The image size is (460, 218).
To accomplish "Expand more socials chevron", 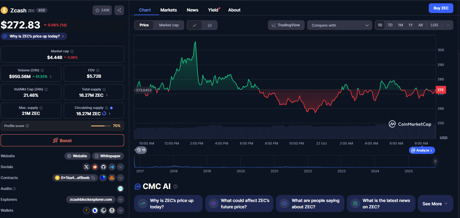I will pos(120,167).
